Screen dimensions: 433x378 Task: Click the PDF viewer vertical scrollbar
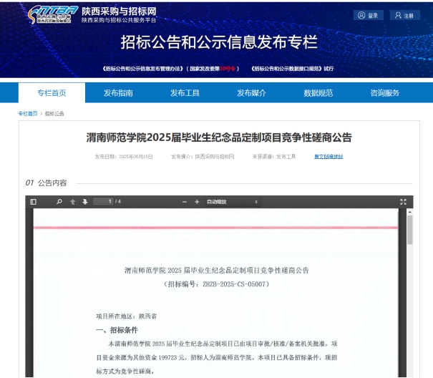tap(409, 229)
